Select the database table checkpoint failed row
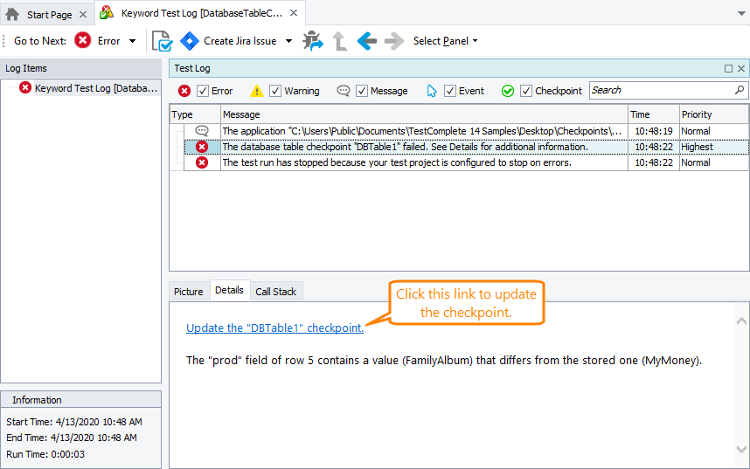 (405, 147)
